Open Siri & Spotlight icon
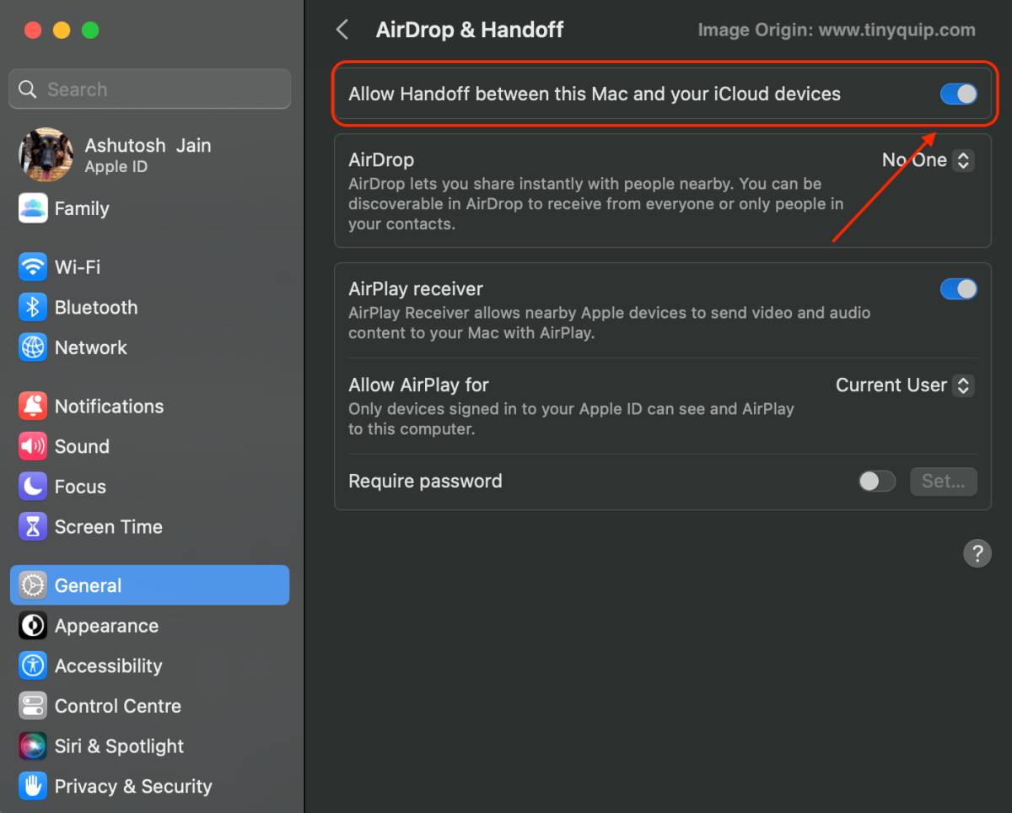Viewport: 1012px width, 813px height. [33, 746]
